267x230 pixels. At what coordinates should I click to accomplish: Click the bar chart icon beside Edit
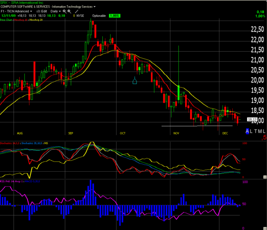coord(38,11)
